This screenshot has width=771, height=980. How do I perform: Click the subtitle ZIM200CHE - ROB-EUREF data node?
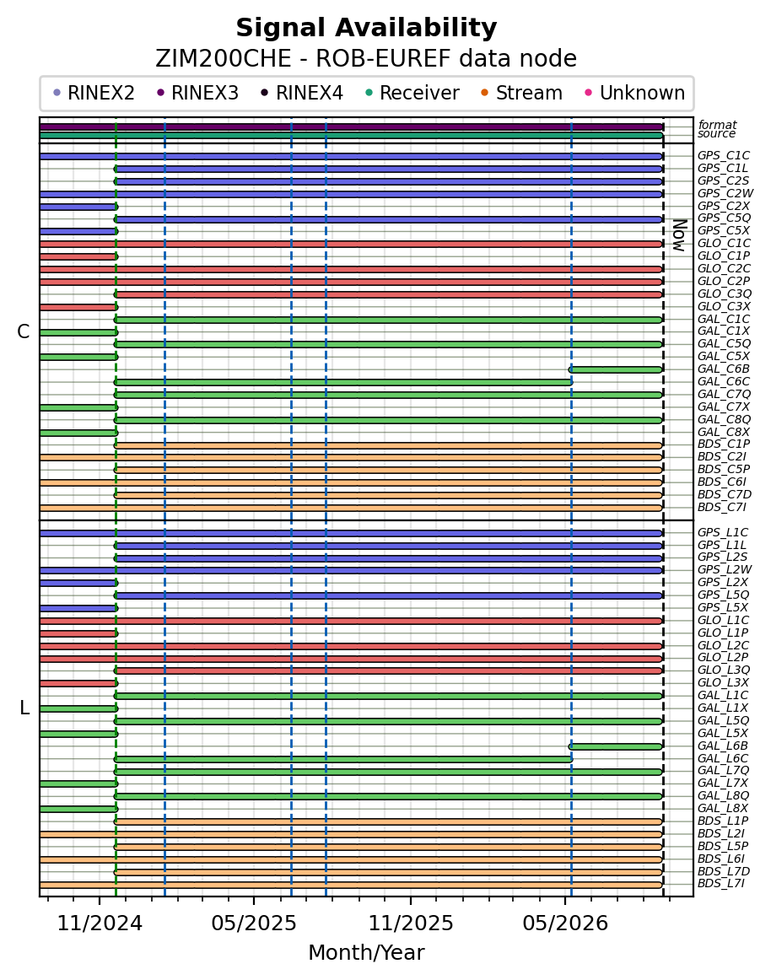click(x=366, y=58)
